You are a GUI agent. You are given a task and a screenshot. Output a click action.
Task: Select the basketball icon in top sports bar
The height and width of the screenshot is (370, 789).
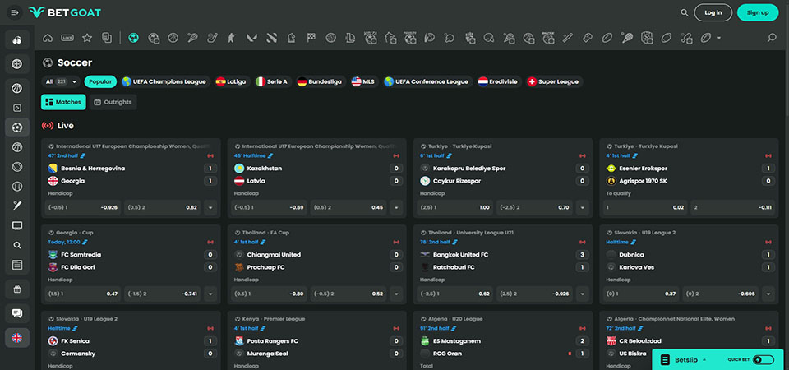[173, 38]
